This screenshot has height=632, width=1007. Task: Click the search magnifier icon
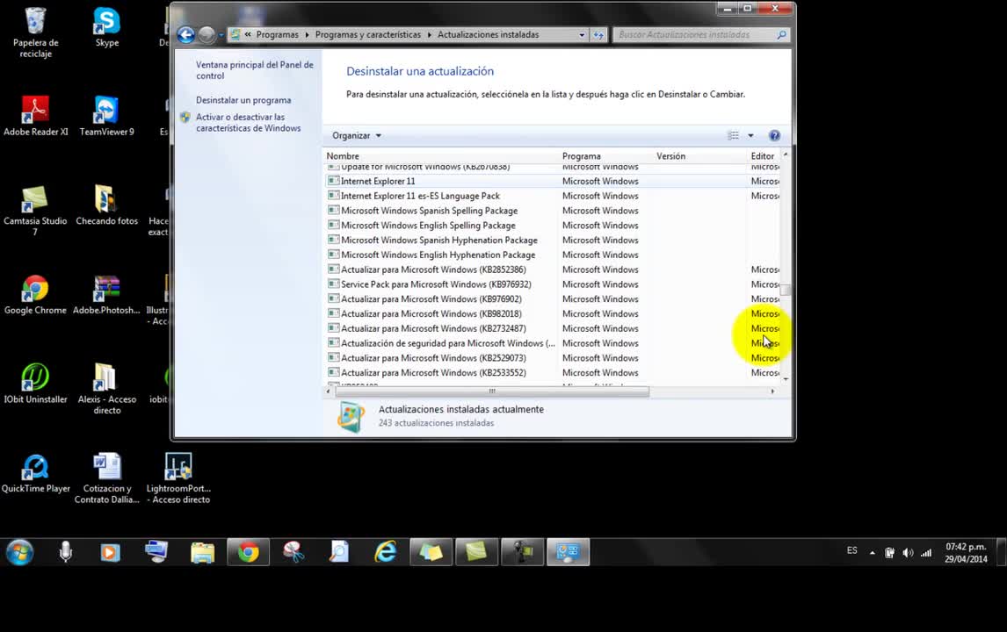781,34
